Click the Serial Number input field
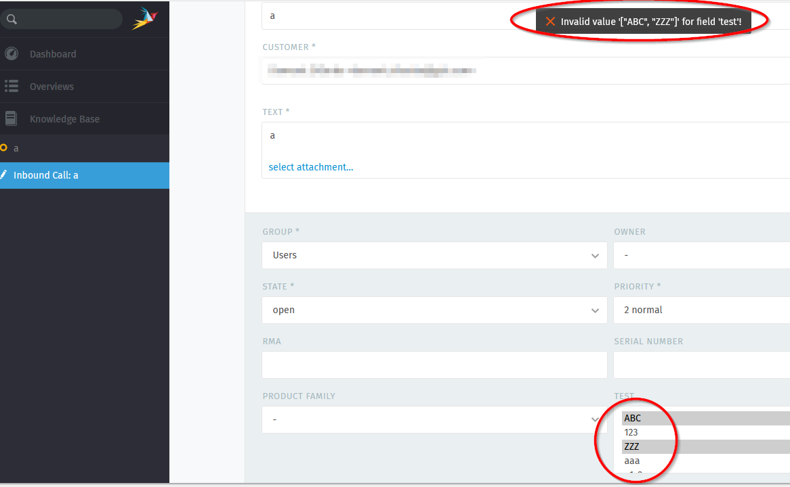The image size is (790, 487). [702, 365]
